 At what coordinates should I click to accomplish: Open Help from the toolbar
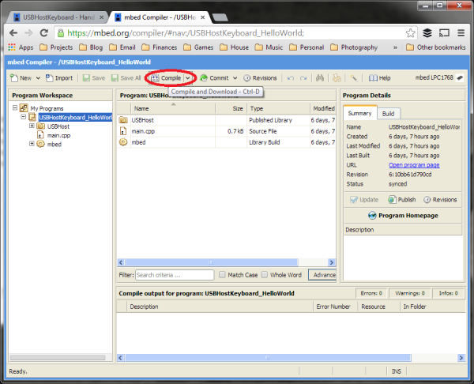coord(380,78)
